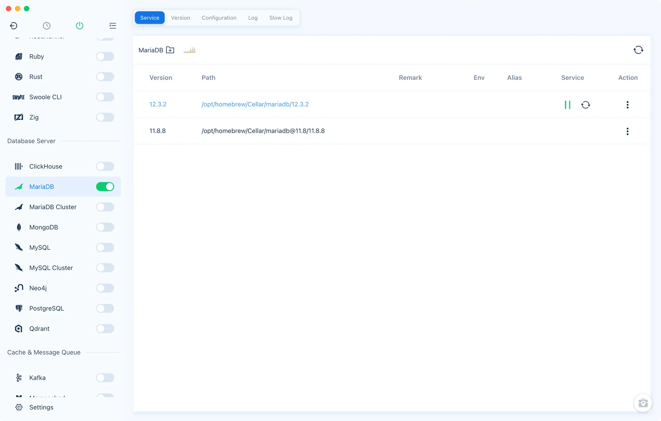Screen dimensions: 661x421
Task: Enable the ClickHouse toggle
Action: 105,166
